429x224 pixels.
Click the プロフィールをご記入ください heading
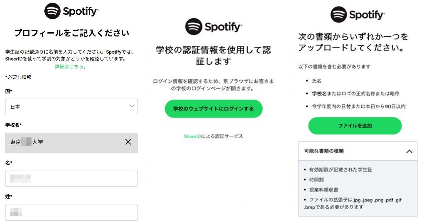pos(71,33)
